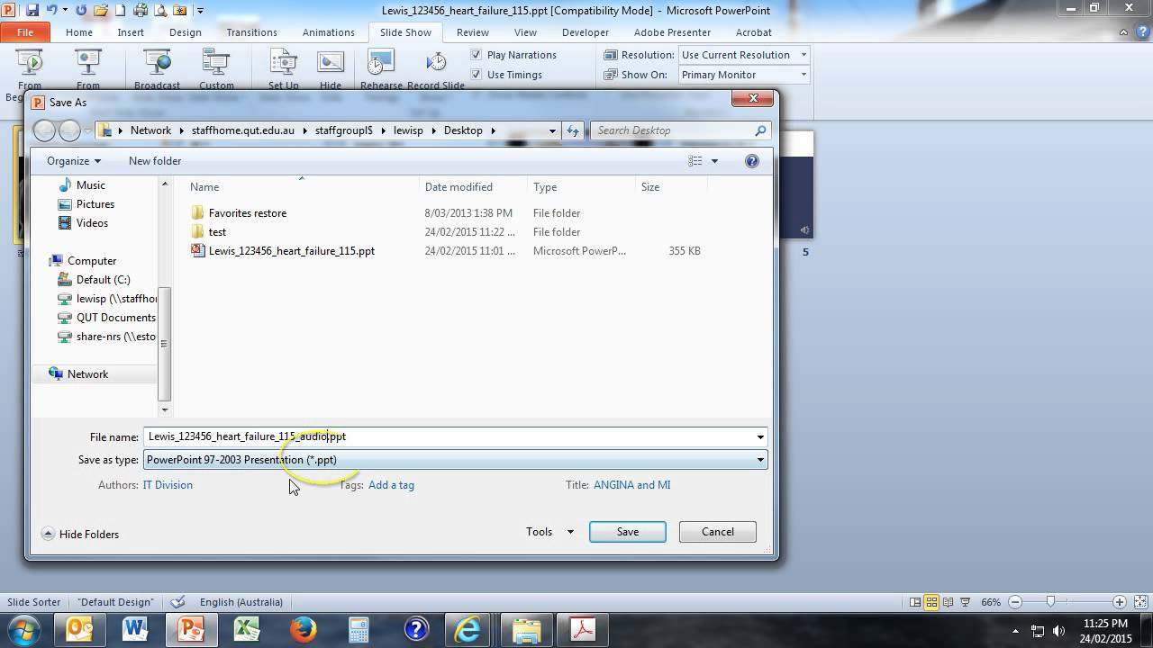Image resolution: width=1153 pixels, height=648 pixels.
Task: Open address bar previous locations dropdown
Action: click(x=552, y=130)
